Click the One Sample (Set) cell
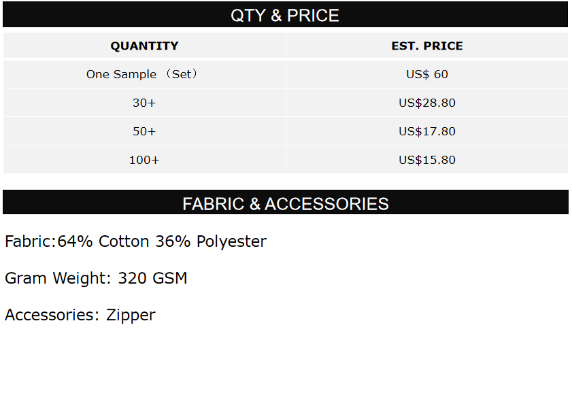 144,74
